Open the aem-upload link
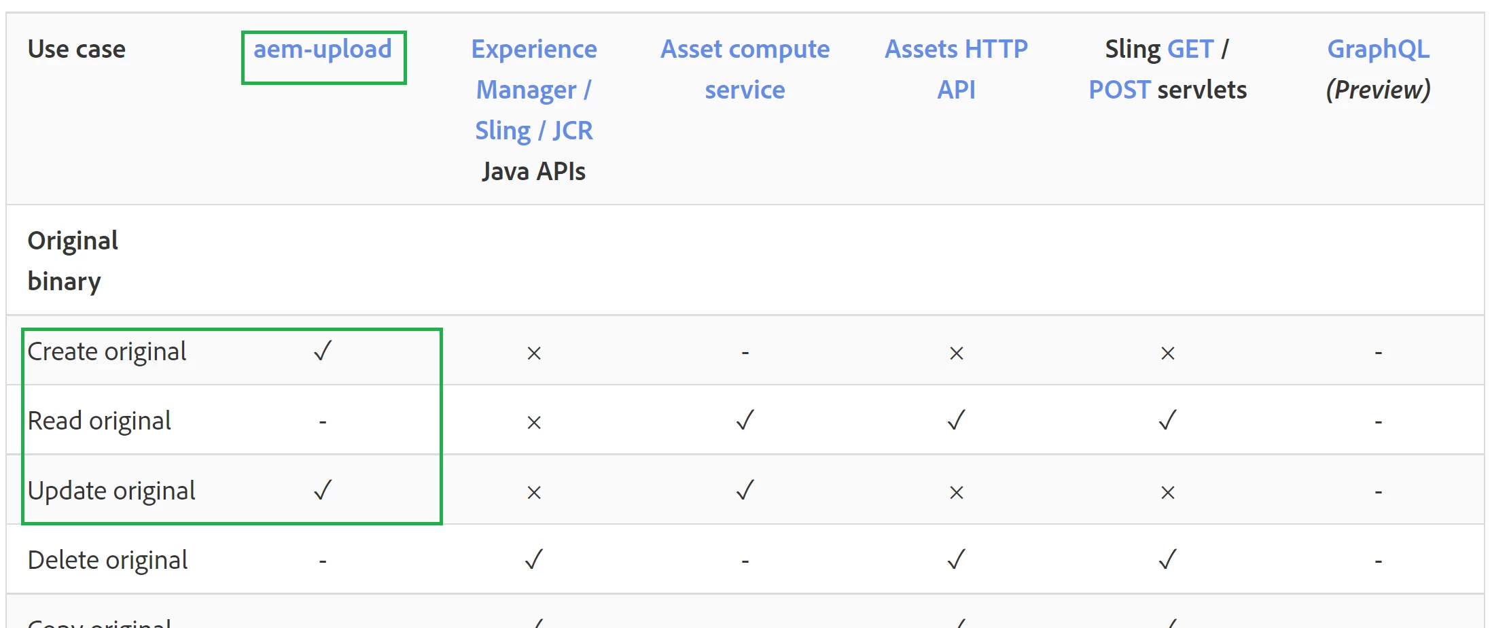The height and width of the screenshot is (628, 1509). pos(323,50)
